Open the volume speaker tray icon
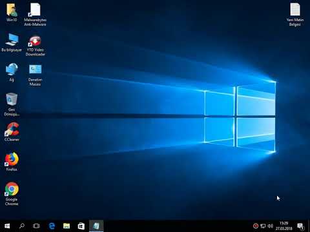The width and height of the screenshot is (310, 232). click(x=271, y=226)
